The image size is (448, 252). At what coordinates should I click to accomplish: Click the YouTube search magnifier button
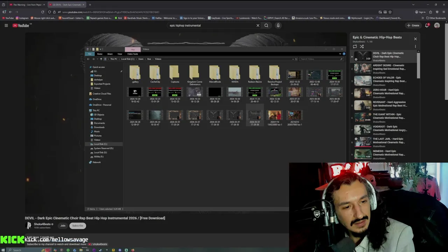[x=266, y=25]
